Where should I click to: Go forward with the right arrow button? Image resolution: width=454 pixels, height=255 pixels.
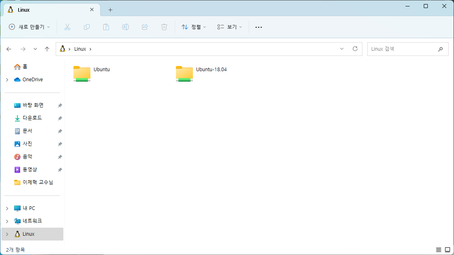point(23,49)
